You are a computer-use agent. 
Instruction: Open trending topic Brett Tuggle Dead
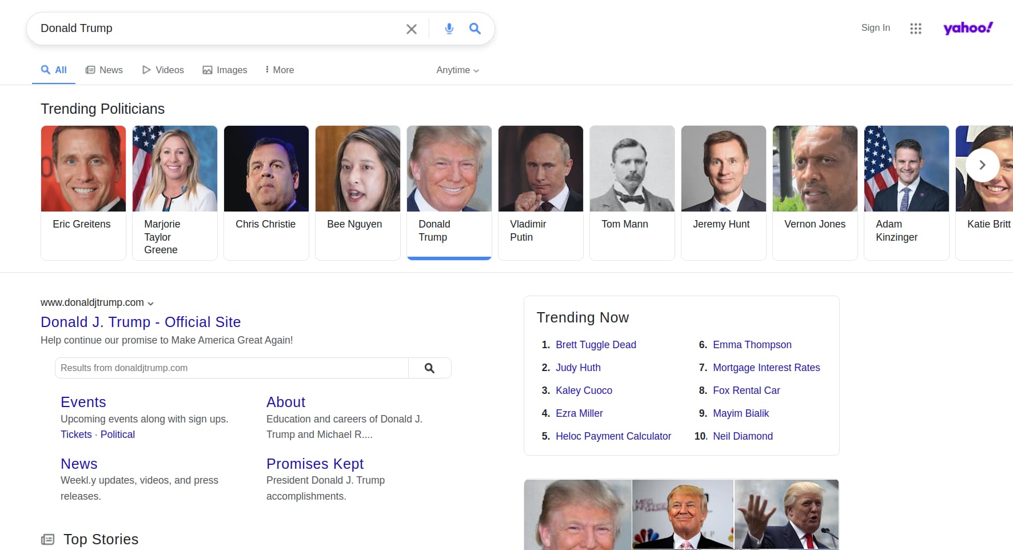pos(596,345)
